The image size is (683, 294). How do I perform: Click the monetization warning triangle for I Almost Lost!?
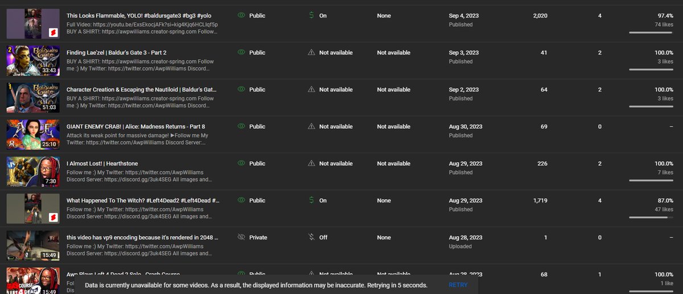pyautogui.click(x=311, y=163)
